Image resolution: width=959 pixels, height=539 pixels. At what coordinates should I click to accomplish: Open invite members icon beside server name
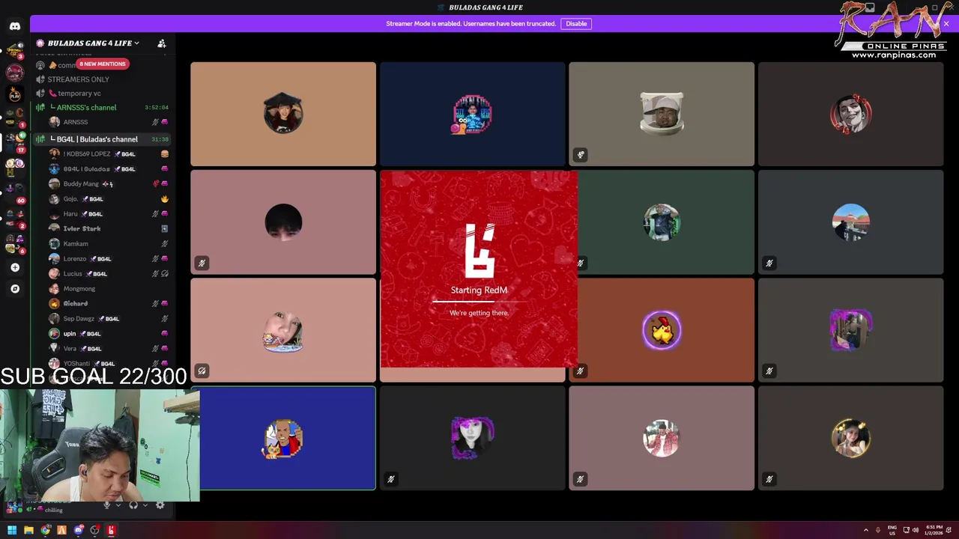coord(161,43)
